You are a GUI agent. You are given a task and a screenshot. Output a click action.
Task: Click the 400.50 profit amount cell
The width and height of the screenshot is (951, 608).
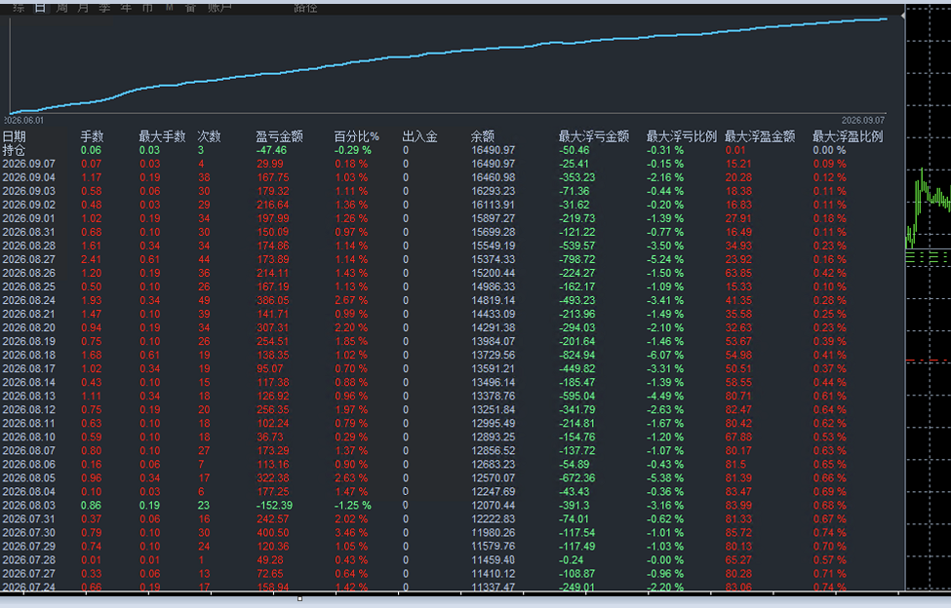click(273, 532)
